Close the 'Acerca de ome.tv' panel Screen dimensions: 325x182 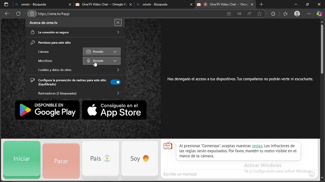pos(118,22)
